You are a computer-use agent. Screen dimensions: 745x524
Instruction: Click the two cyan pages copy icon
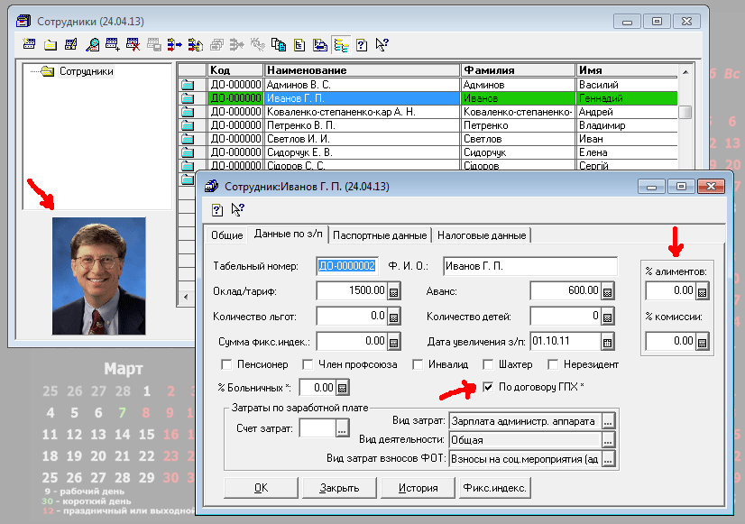coord(279,45)
